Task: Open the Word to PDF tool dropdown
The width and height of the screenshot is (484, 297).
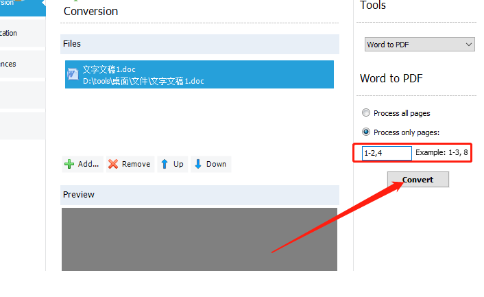Action: 420,45
